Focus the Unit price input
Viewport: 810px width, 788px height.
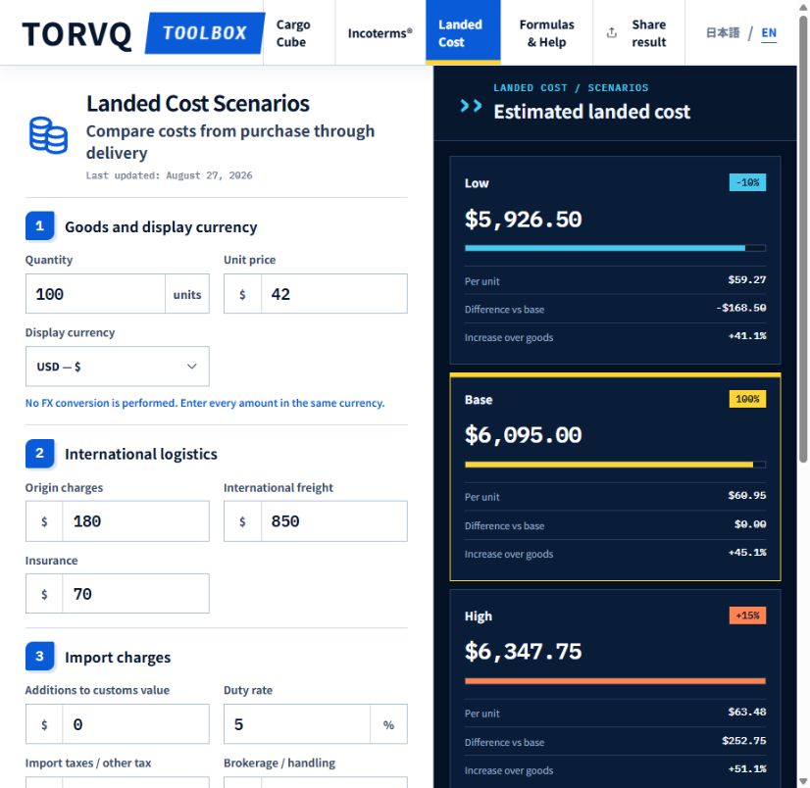(x=333, y=294)
